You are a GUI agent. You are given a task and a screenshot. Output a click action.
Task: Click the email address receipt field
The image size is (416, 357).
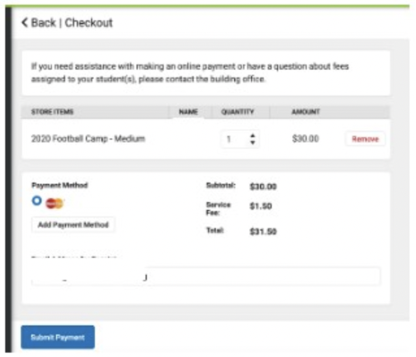(206, 277)
